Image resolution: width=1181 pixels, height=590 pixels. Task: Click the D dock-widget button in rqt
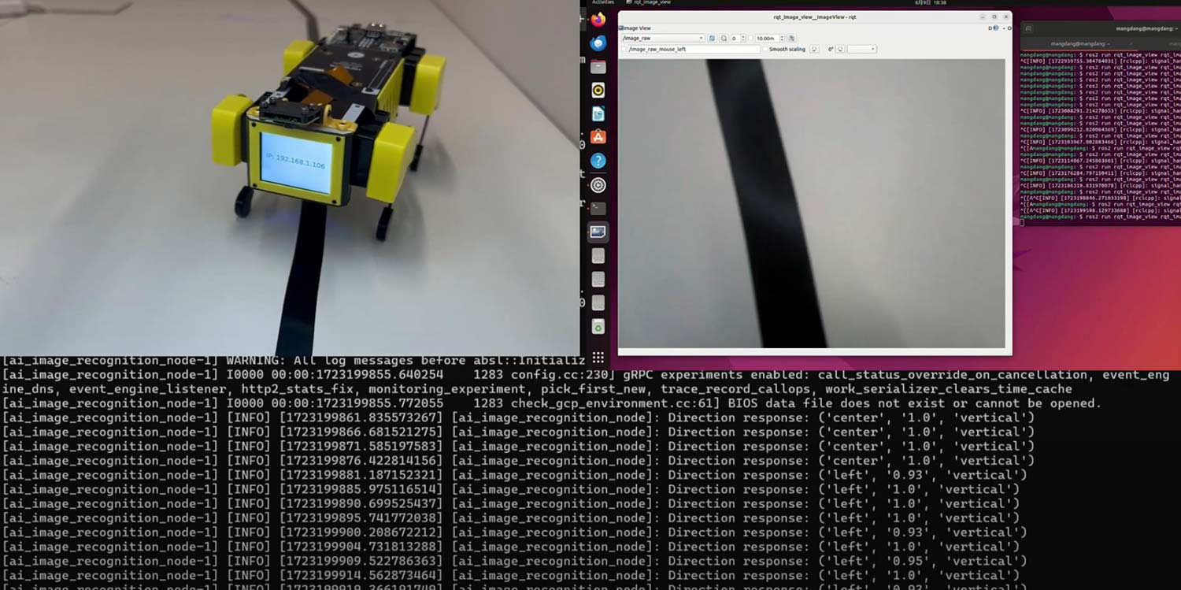[x=990, y=28]
